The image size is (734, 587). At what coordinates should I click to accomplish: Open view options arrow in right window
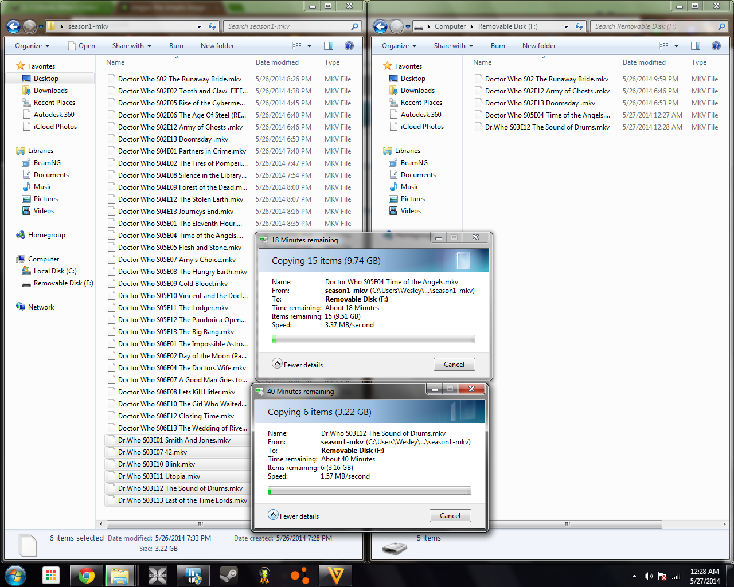coord(677,46)
